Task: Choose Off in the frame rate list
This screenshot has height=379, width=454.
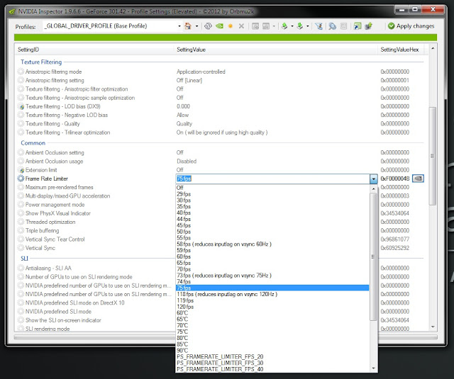Action: click(x=272, y=188)
